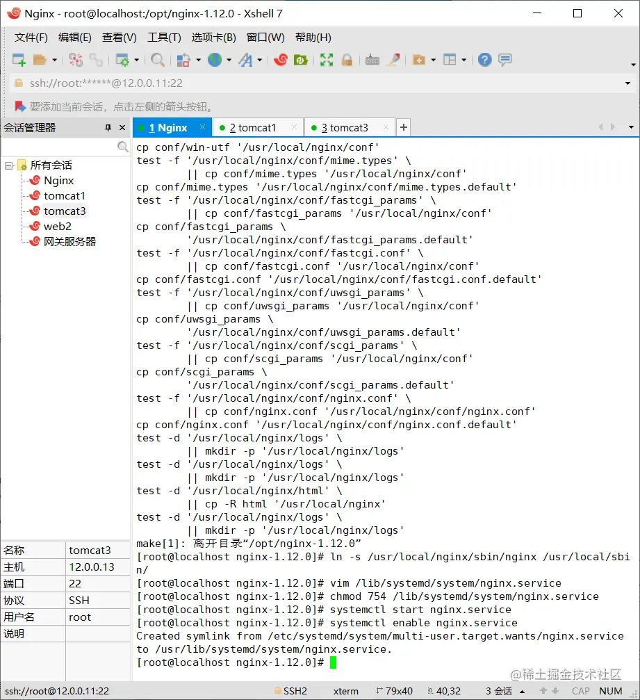This screenshot has width=640, height=700.
Task: Click the 3 会话 status bar entry
Action: 498,691
